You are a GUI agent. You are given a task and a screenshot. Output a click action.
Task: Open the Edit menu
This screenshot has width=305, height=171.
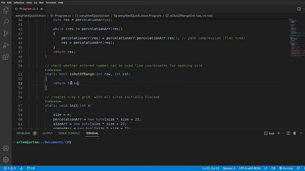(9, 3)
